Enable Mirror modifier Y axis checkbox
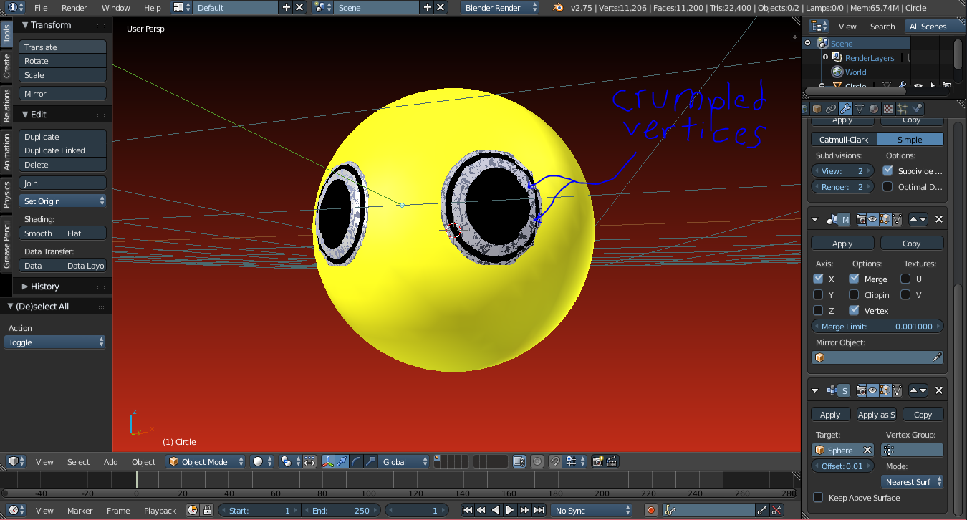The height and width of the screenshot is (520, 967). (x=818, y=294)
